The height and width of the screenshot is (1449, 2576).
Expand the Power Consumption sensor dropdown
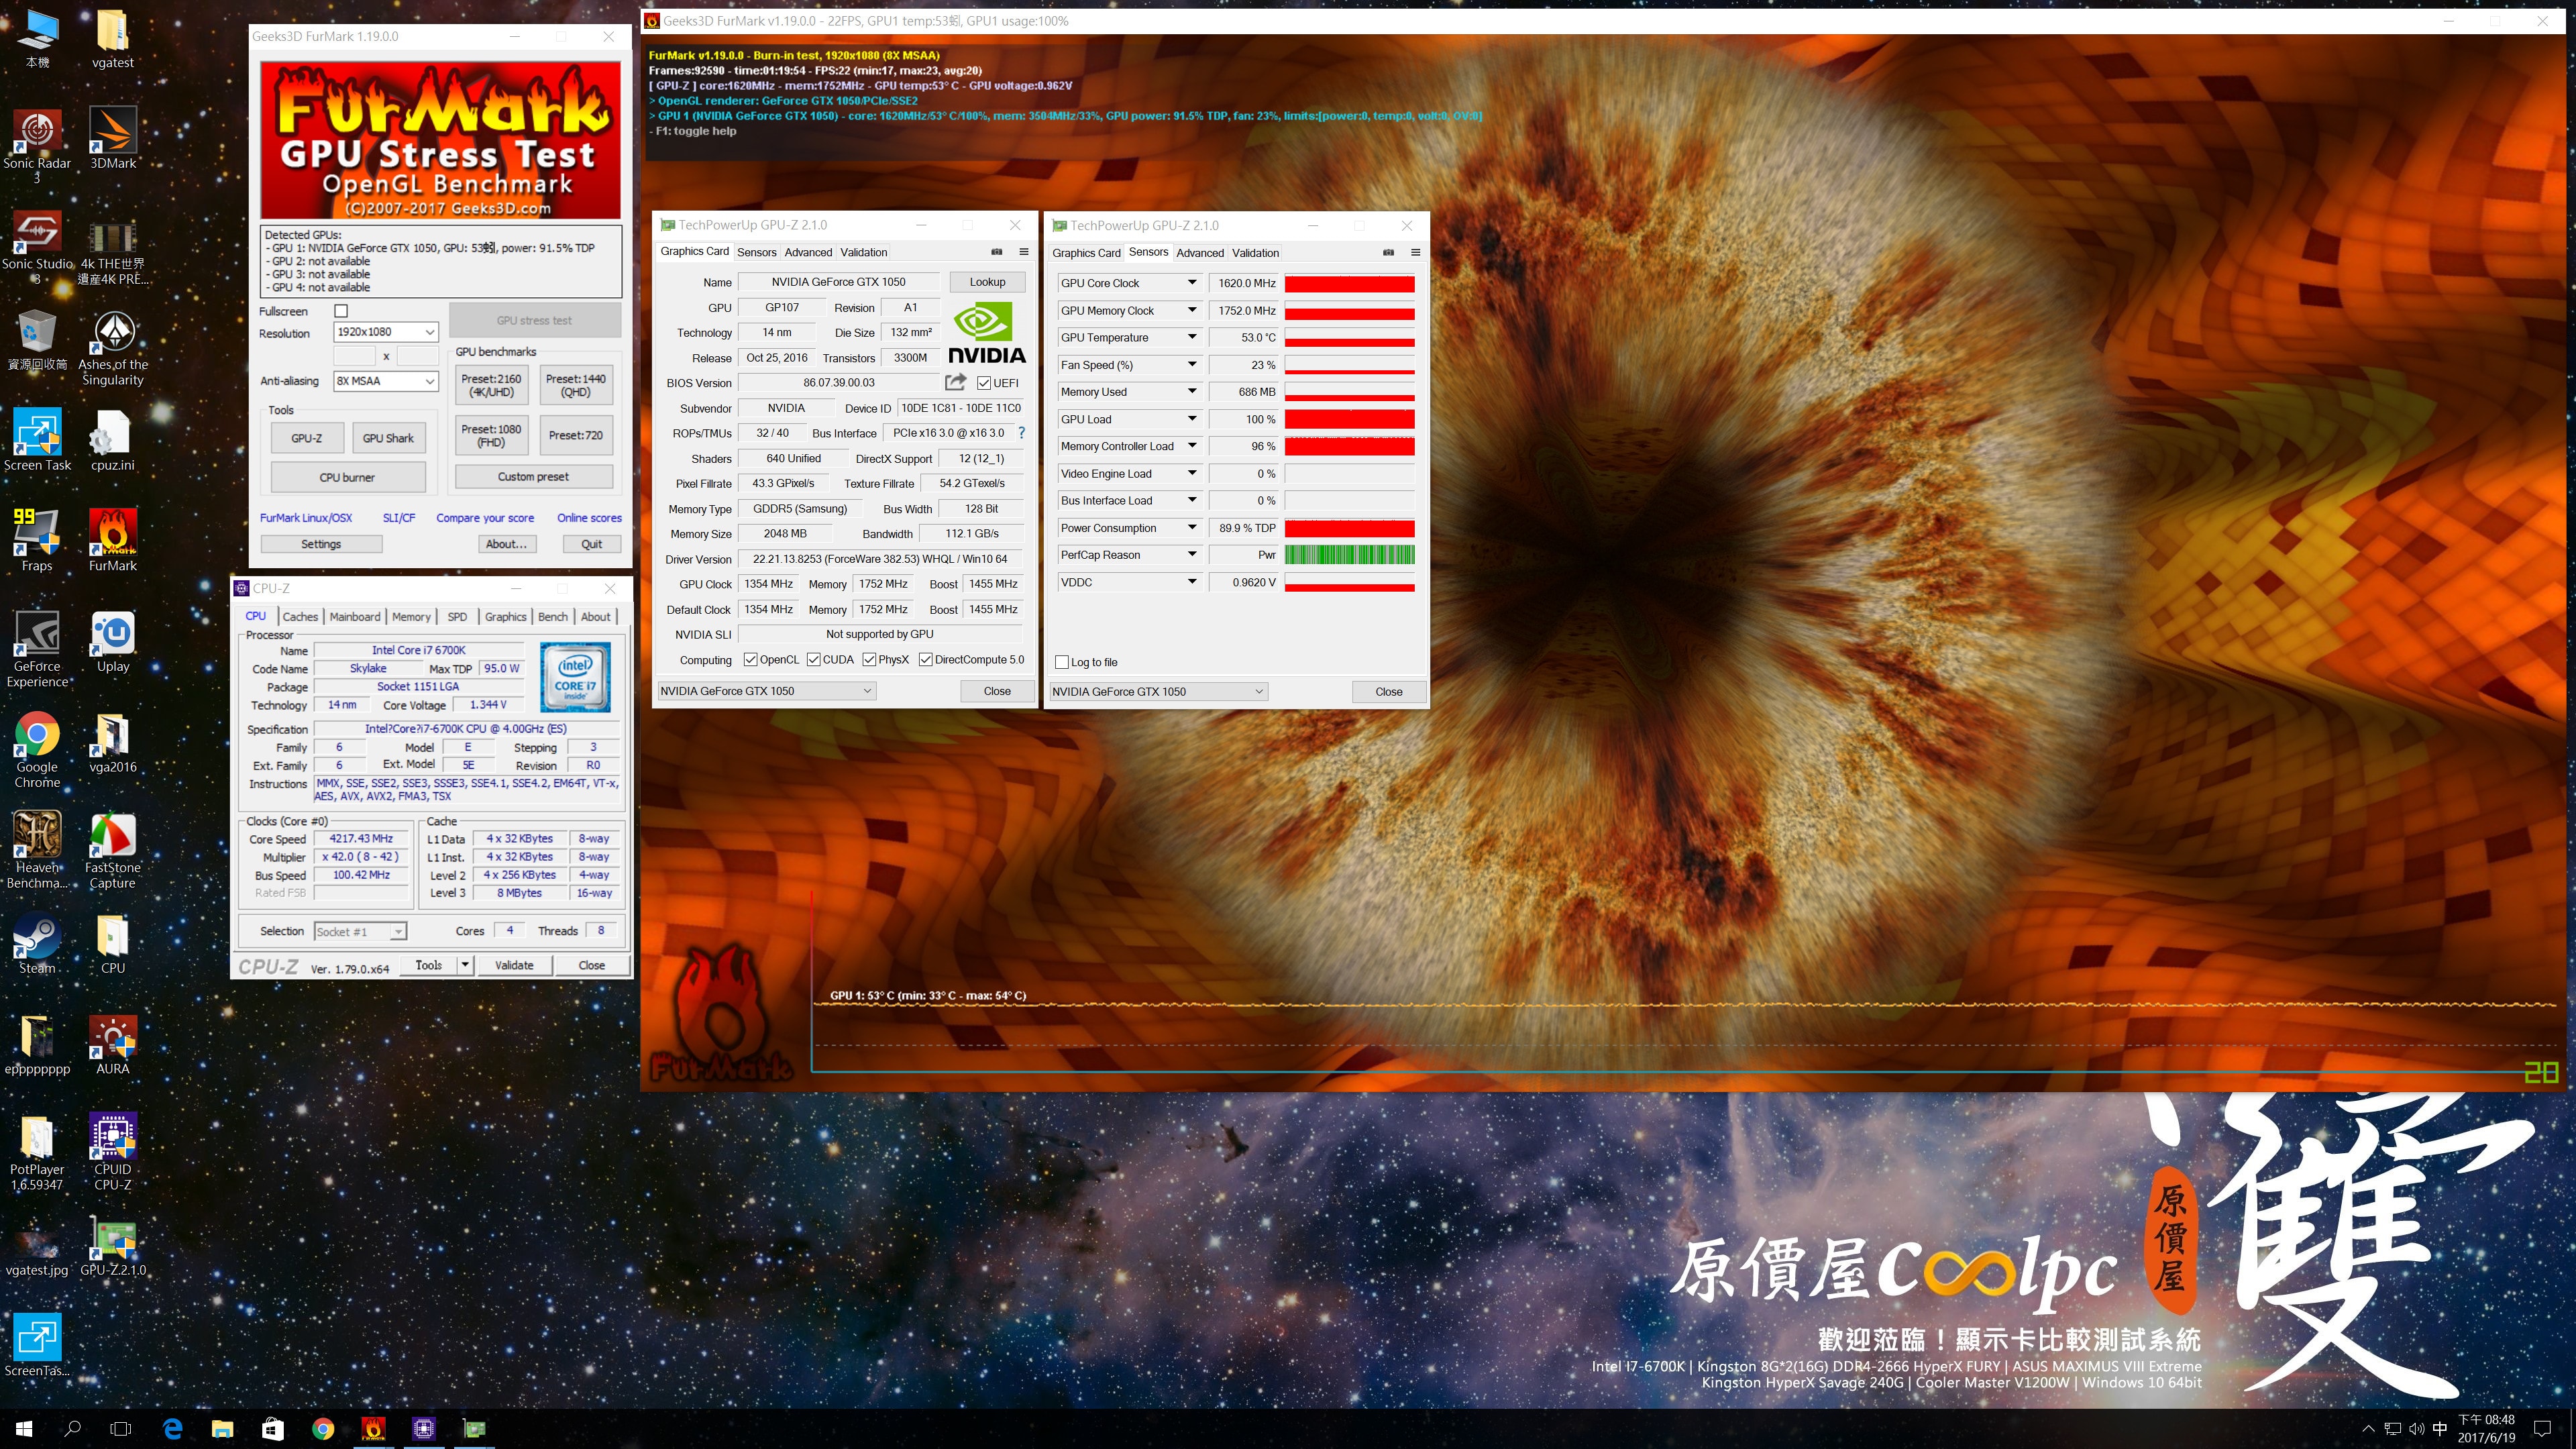(x=1192, y=528)
